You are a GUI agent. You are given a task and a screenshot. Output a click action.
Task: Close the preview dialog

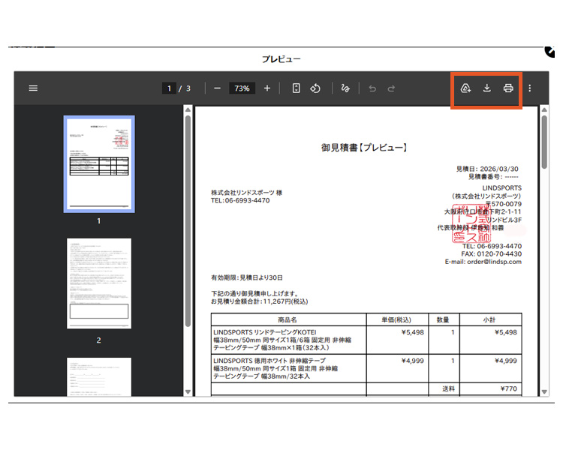pyautogui.click(x=550, y=51)
